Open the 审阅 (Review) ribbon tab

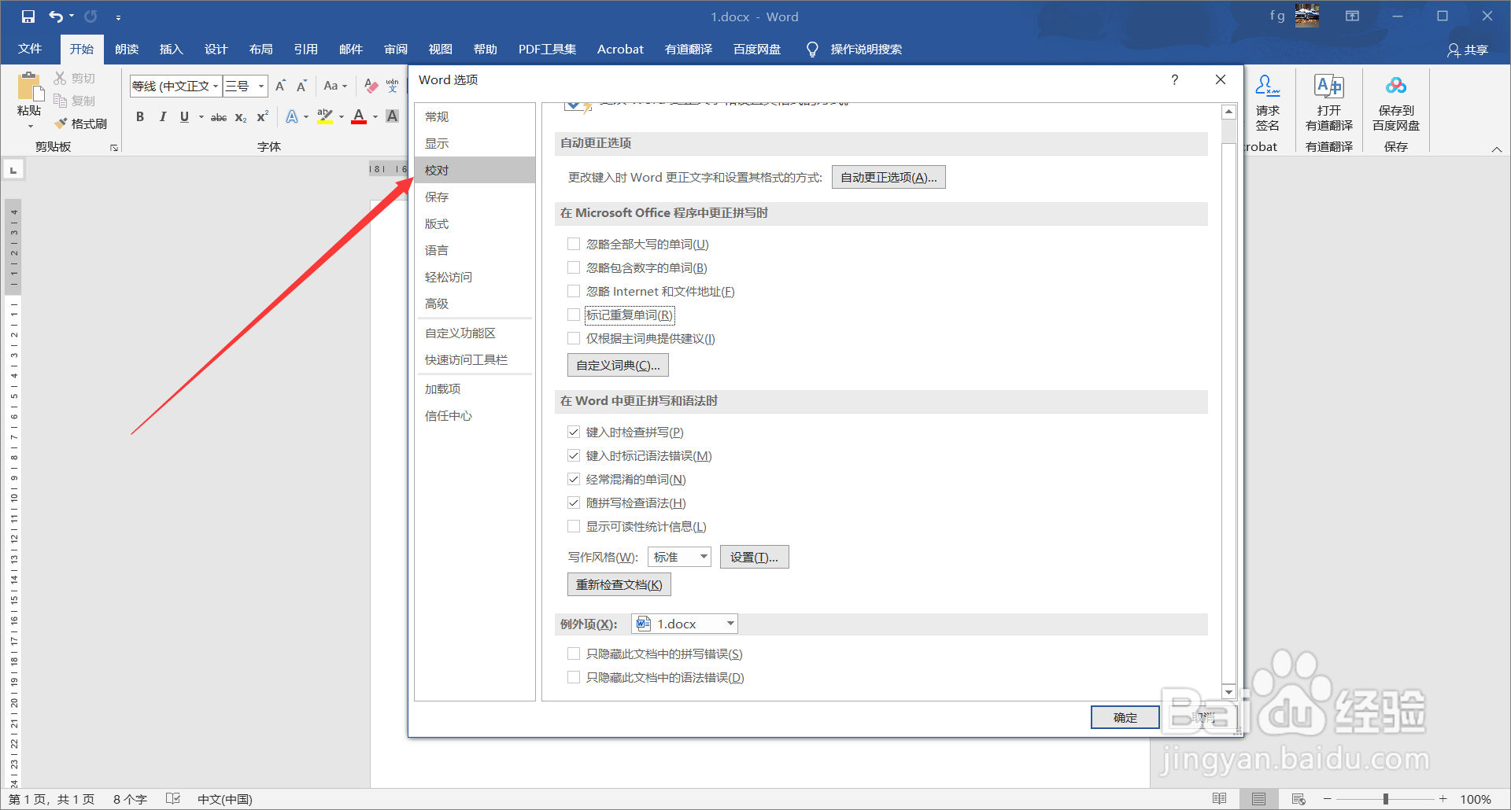(396, 49)
